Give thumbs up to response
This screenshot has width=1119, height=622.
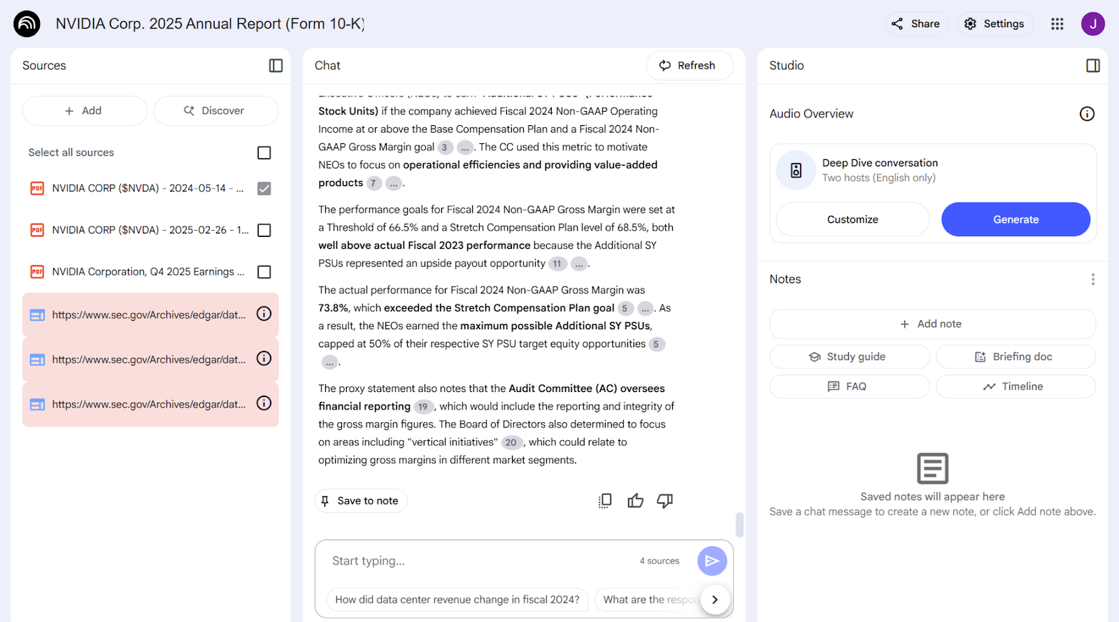(x=635, y=500)
